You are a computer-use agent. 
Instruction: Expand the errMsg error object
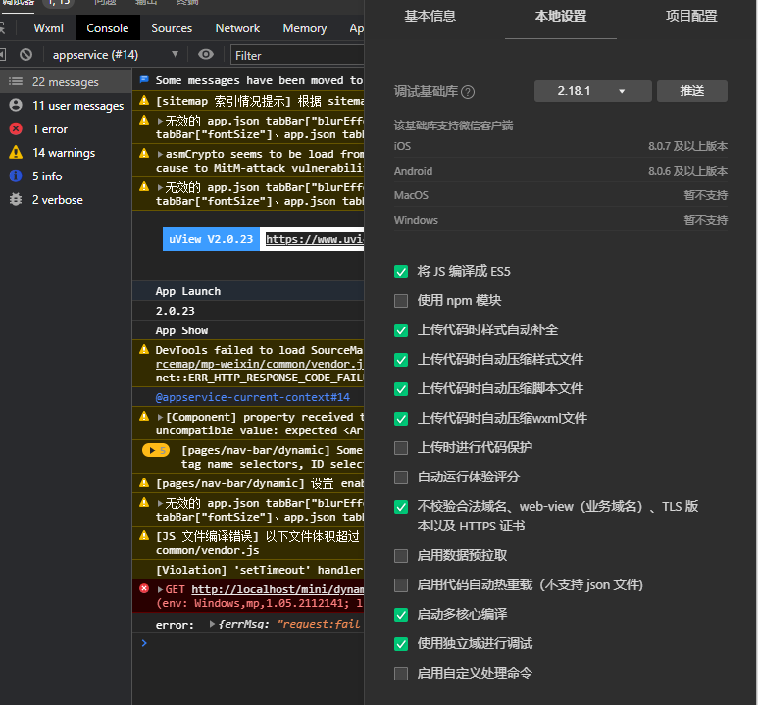click(213, 625)
